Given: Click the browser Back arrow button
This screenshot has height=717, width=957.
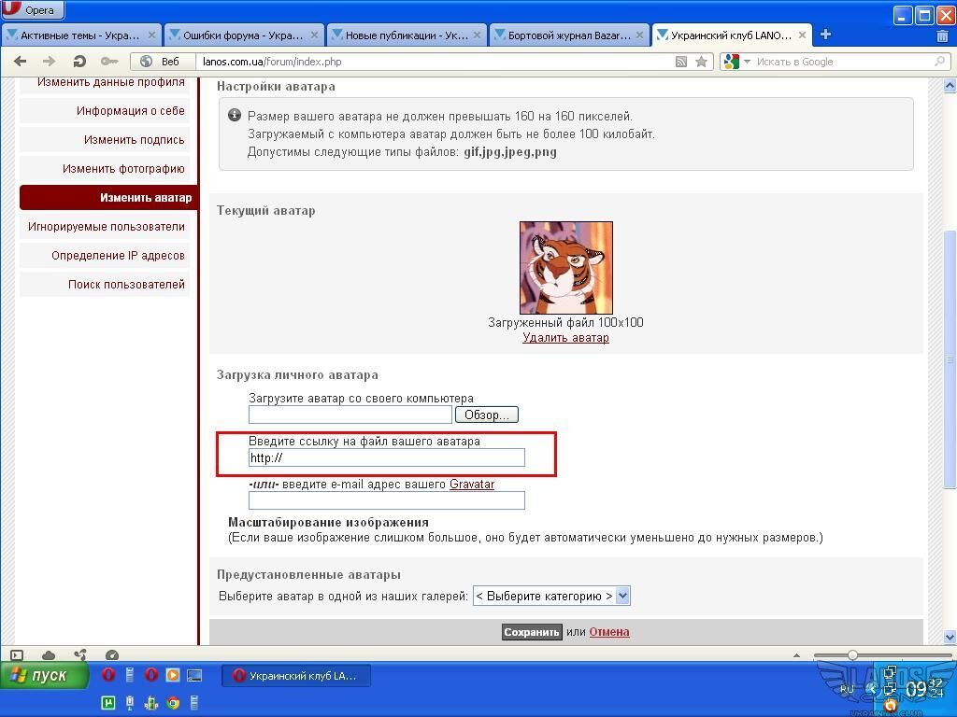Looking at the screenshot, I should 20,62.
